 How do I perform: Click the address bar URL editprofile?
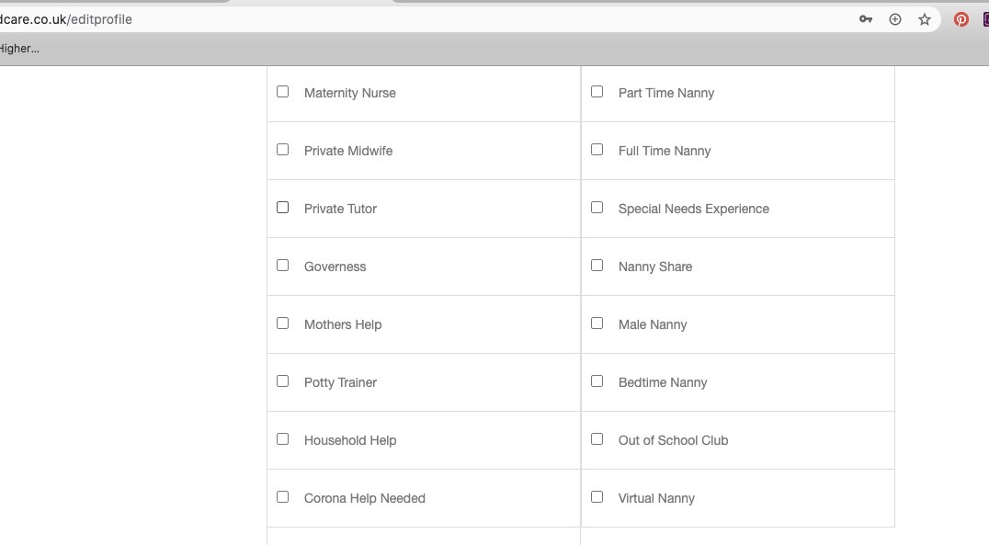pyautogui.click(x=65, y=19)
